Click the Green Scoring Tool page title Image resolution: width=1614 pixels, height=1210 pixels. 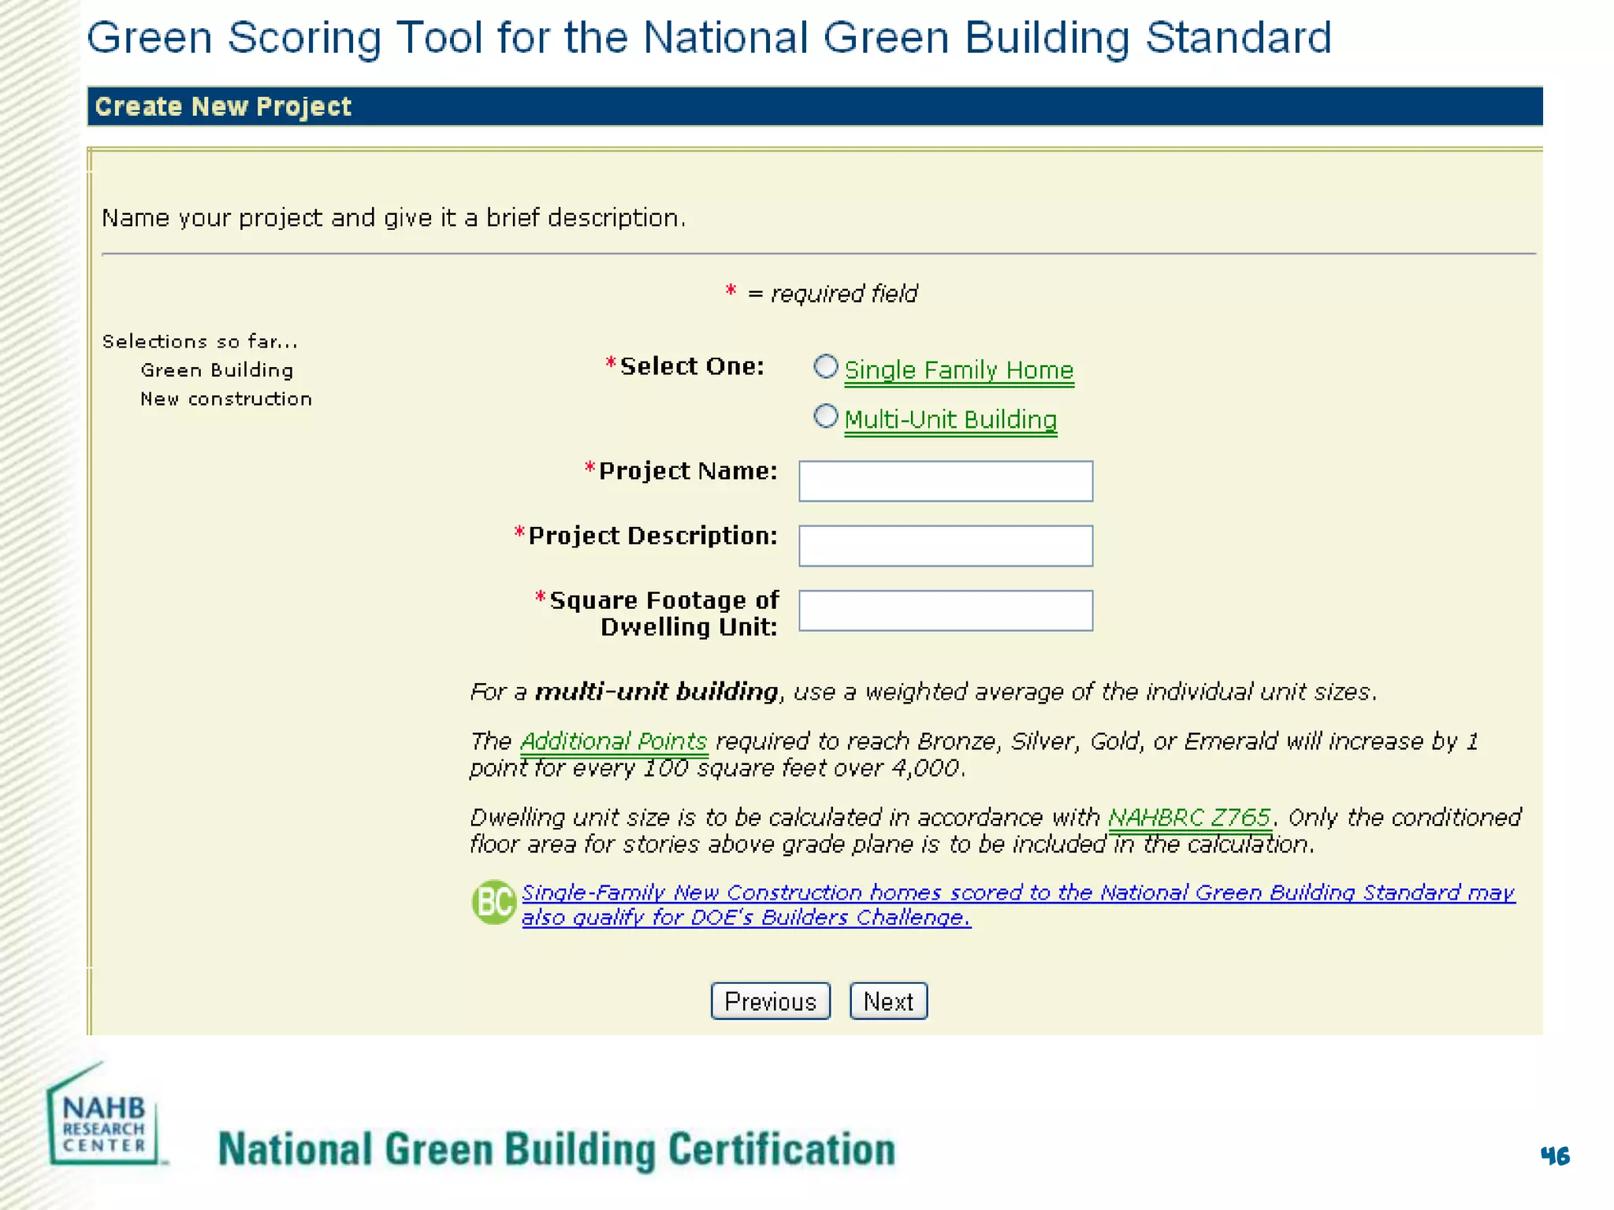pos(708,37)
